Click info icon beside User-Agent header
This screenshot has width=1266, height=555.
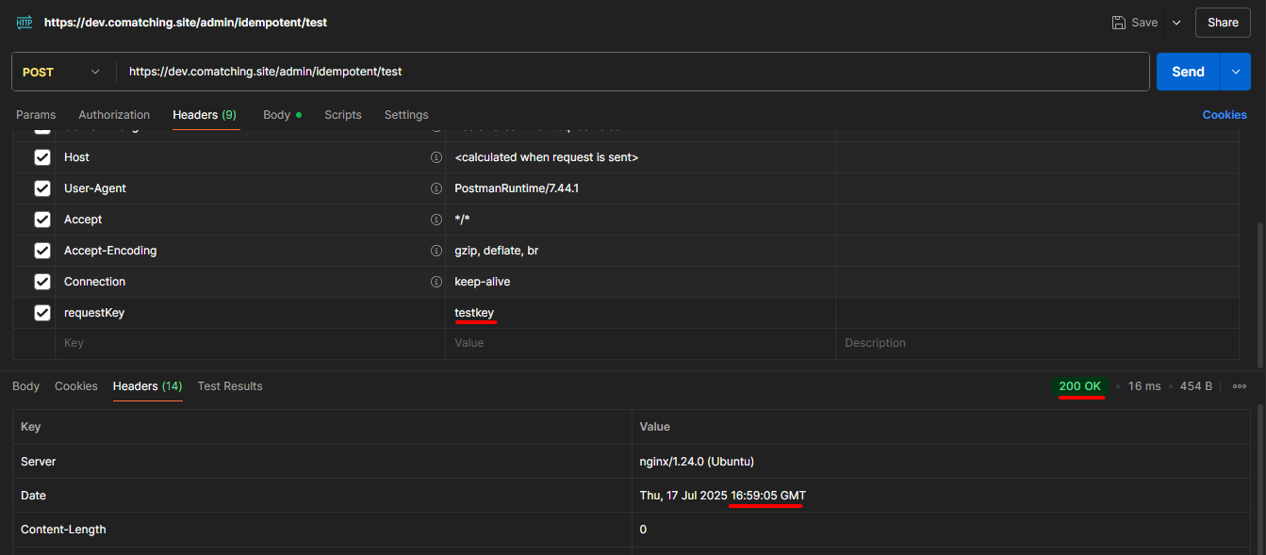click(436, 188)
